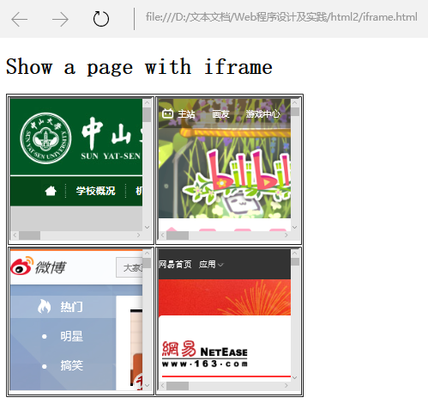Click the horizontal scrollbar thumb in bilibili frame
Image resolution: width=428 pixels, height=416 pixels.
click(178, 236)
